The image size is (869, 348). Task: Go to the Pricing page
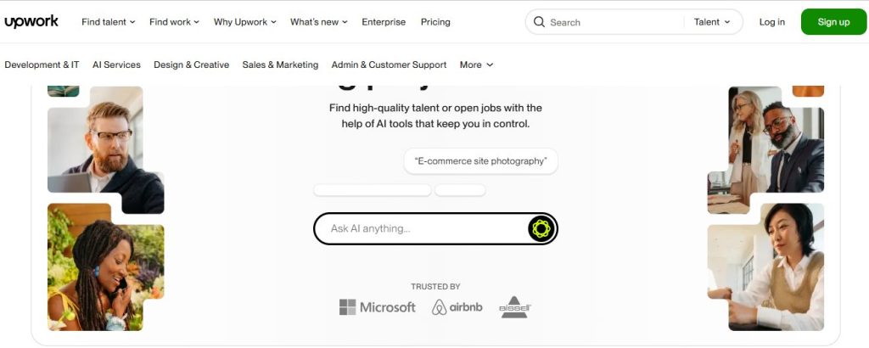pos(435,22)
